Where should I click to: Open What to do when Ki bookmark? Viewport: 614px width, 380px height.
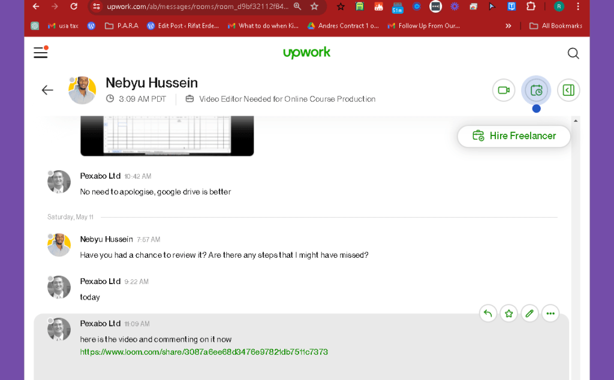263,26
